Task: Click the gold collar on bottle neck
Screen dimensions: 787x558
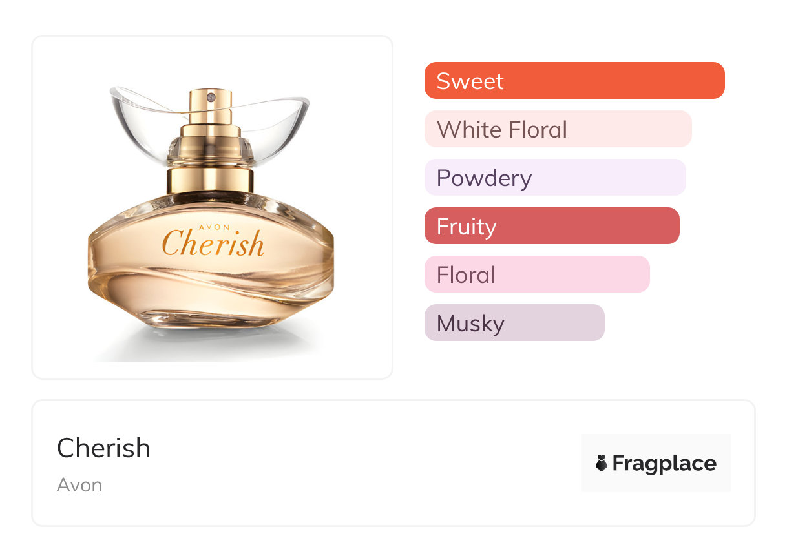Action: tap(211, 179)
